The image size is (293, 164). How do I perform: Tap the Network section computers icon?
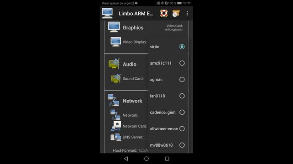114,100
